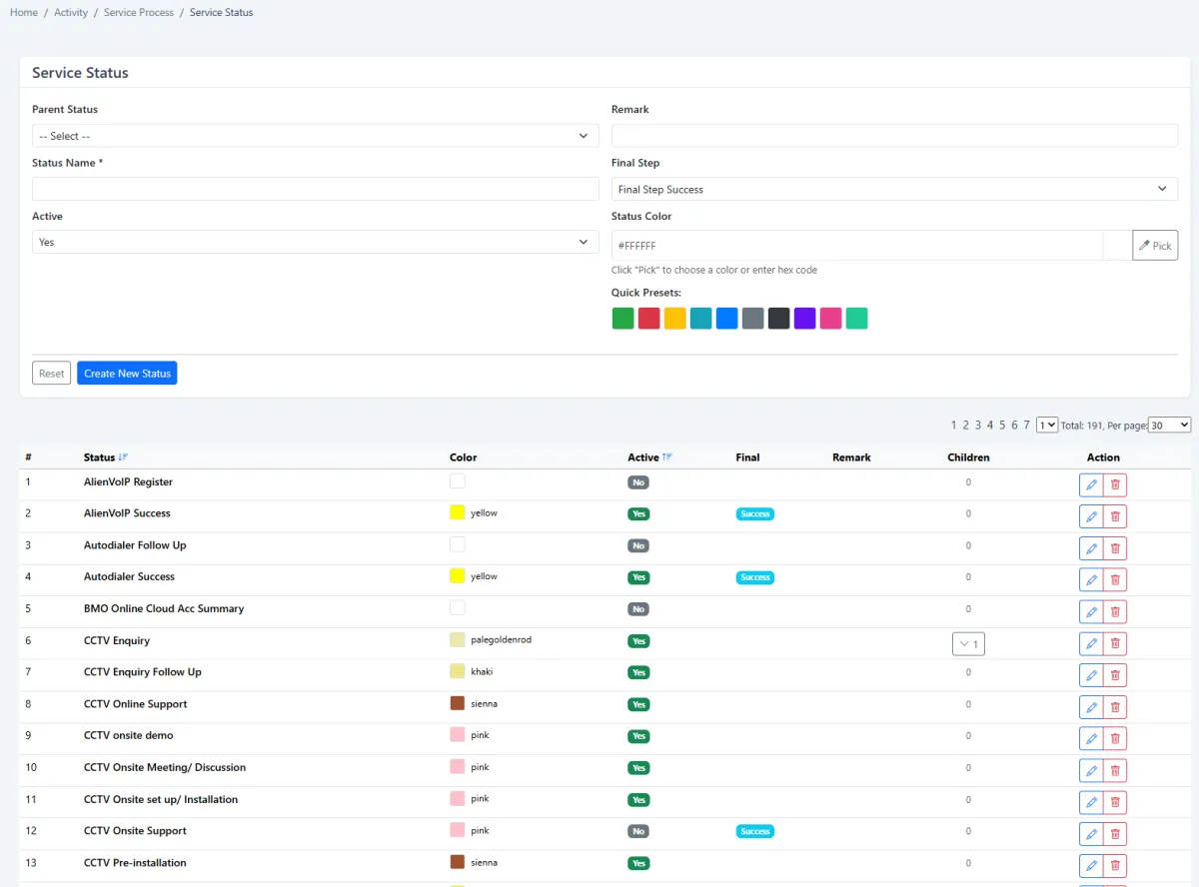
Task: Select the purple quick preset color
Action: point(804,319)
